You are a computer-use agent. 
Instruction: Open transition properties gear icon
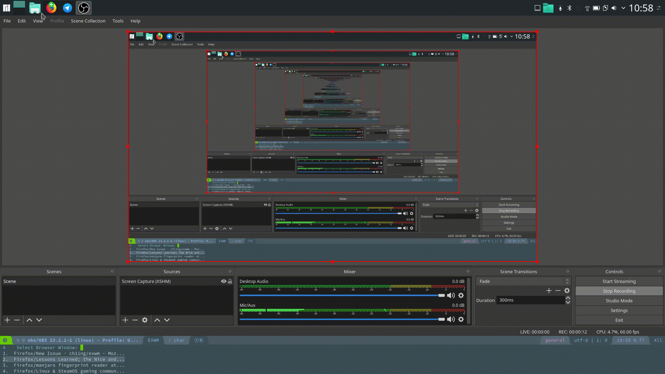[x=567, y=291]
